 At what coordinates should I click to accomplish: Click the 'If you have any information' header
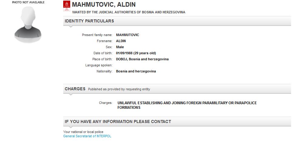click(x=118, y=122)
